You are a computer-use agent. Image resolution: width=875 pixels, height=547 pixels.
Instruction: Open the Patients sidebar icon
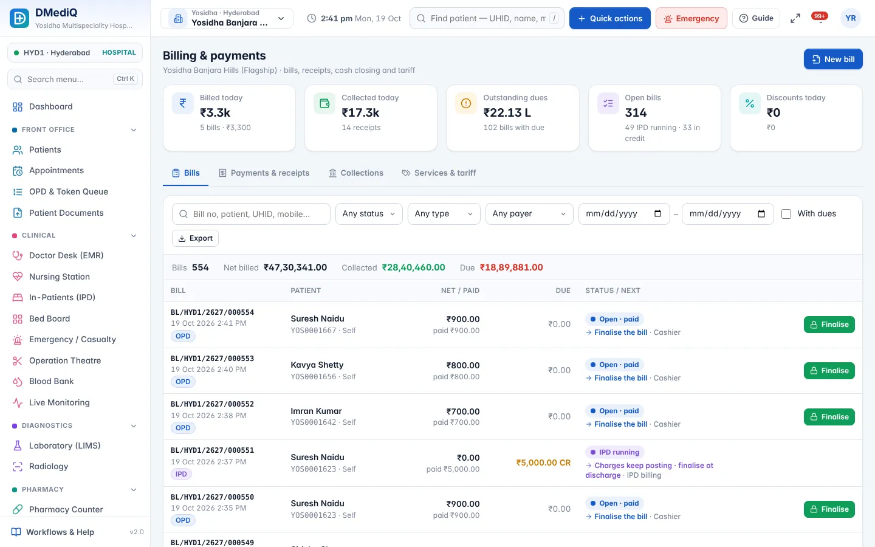(x=18, y=150)
